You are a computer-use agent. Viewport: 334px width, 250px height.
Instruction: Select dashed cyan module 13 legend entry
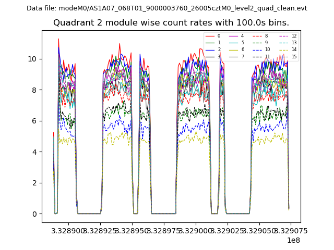click(x=284, y=43)
